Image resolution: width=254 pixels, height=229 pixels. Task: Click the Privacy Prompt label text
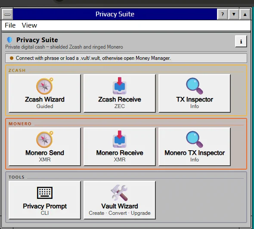tap(45, 206)
